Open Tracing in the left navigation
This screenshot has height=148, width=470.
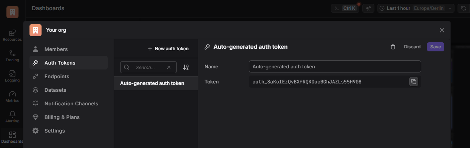click(x=12, y=56)
